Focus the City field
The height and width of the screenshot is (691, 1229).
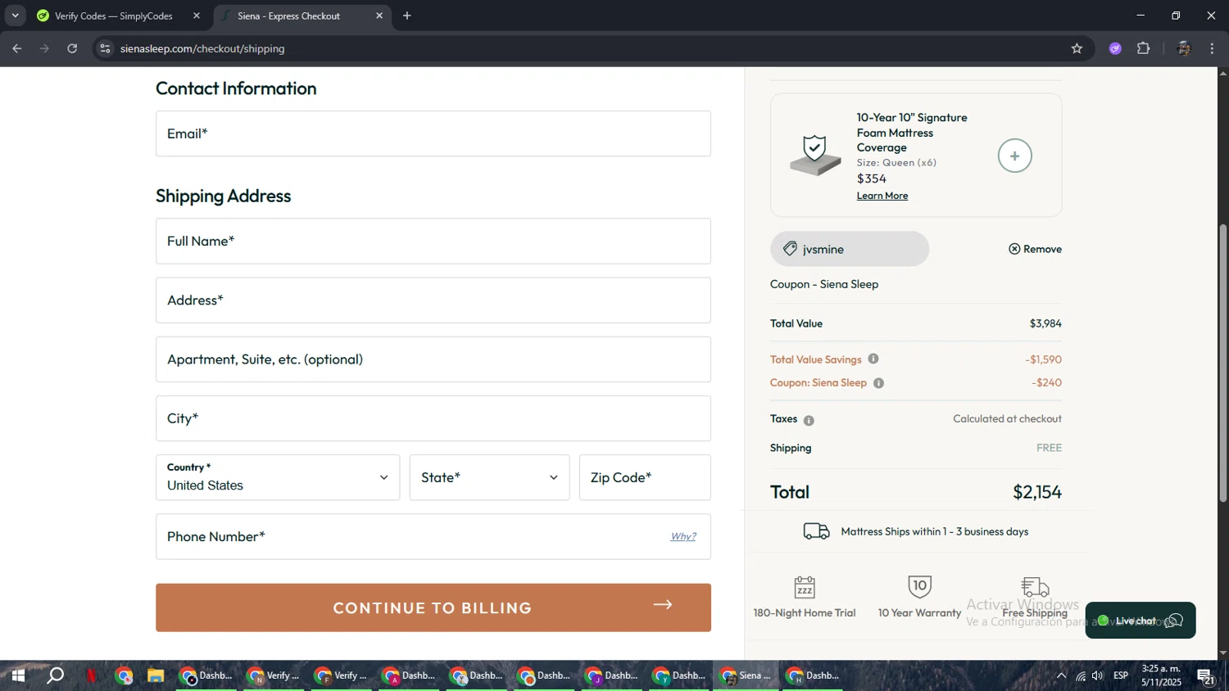click(x=433, y=418)
